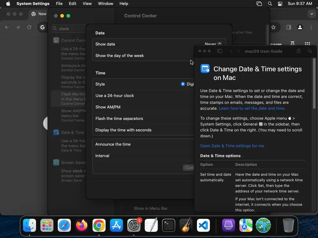Select Date & Time in settings sidebar

pyautogui.click(x=69, y=132)
